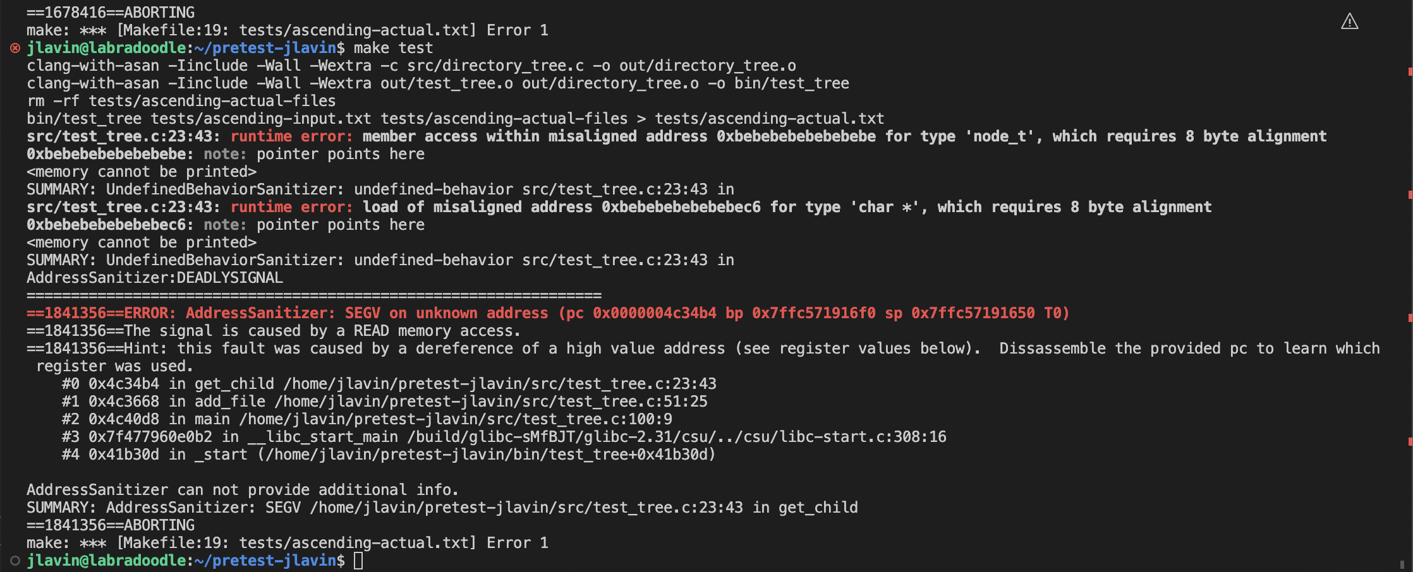The width and height of the screenshot is (1413, 572).
Task: Click the gray circle beside the last prompt
Action: pyautogui.click(x=15, y=561)
